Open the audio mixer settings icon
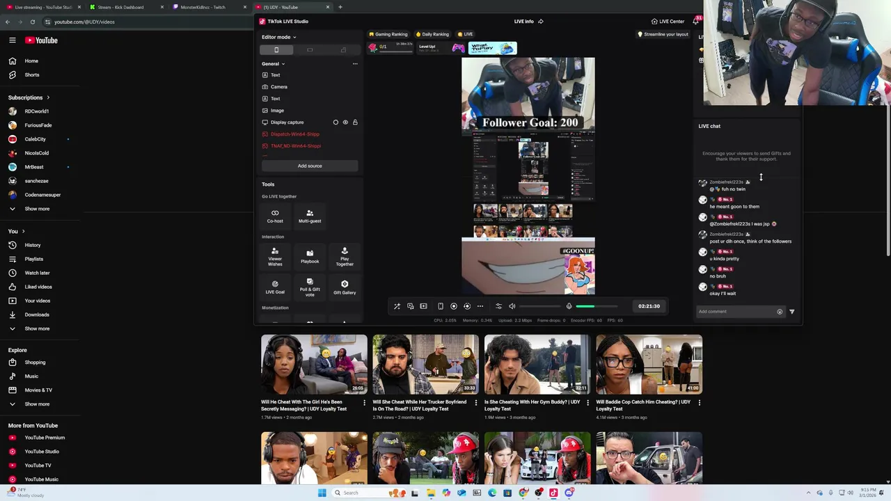Image resolution: width=891 pixels, height=501 pixels. pos(498,306)
